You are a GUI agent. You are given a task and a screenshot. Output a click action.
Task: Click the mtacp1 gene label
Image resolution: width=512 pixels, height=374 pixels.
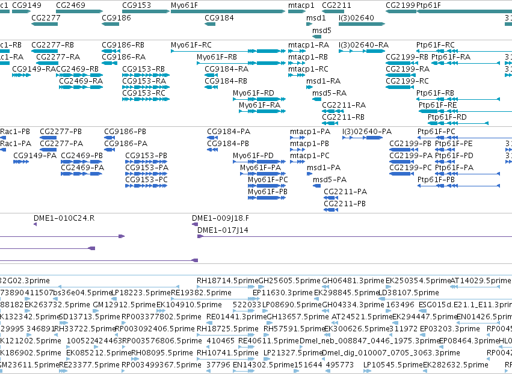pos(301,5)
